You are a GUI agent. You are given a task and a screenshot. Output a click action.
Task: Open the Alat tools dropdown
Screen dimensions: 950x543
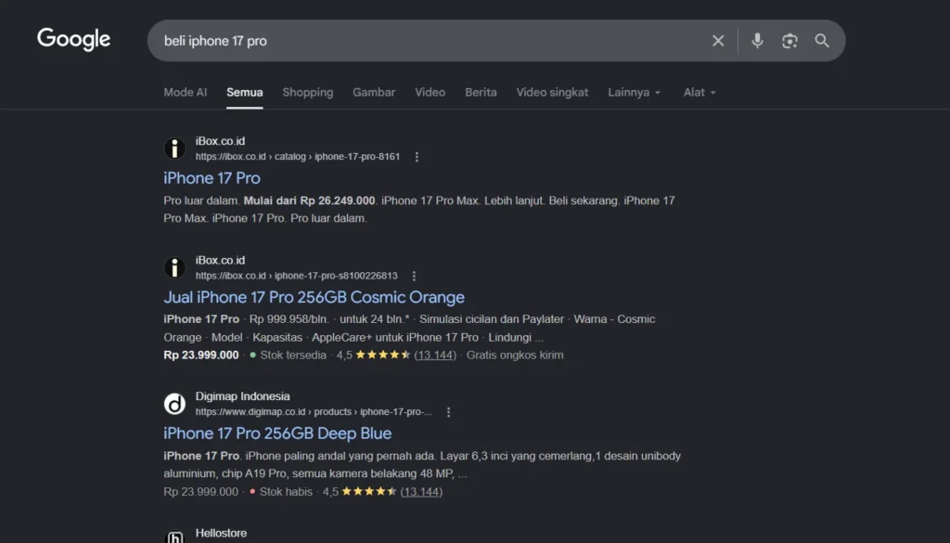700,92
